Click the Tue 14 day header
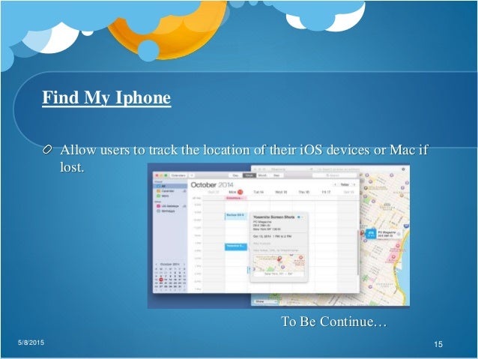 tap(258, 192)
